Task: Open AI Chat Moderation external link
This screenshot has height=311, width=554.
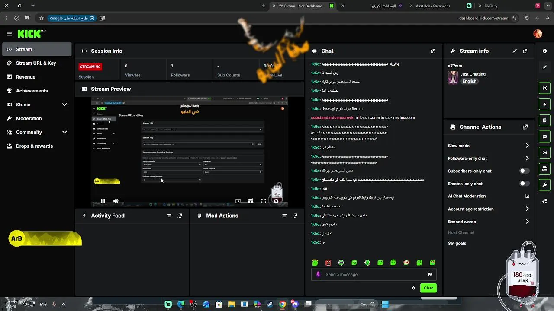Action: click(527, 196)
